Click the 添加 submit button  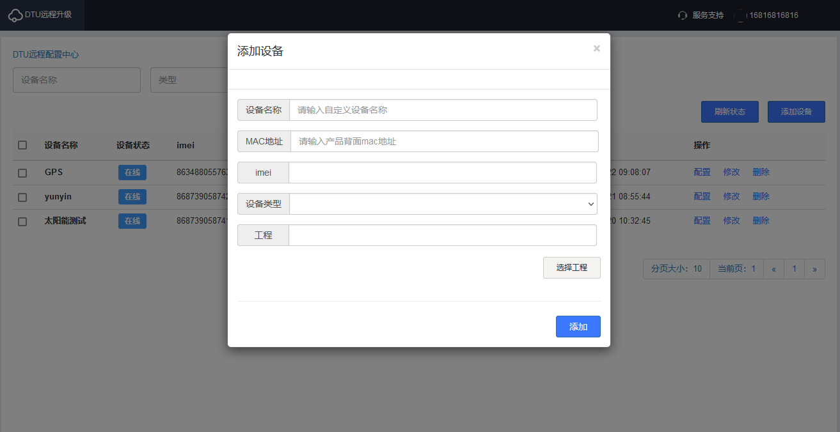tap(578, 327)
